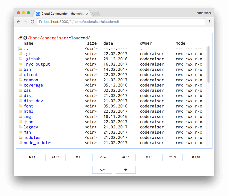
Task: Open the coderaiser link in path
Action: [x=54, y=38]
